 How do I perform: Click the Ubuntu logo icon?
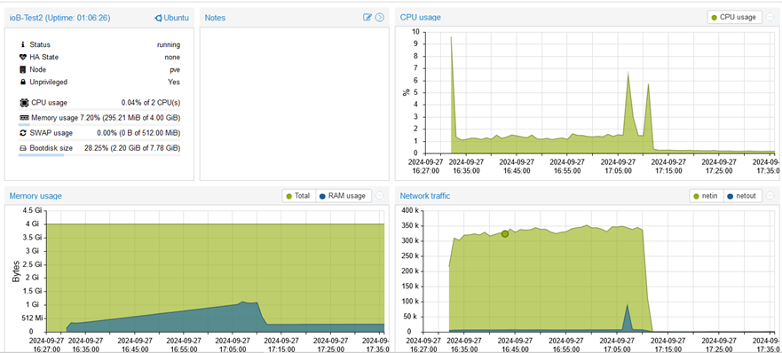click(158, 18)
